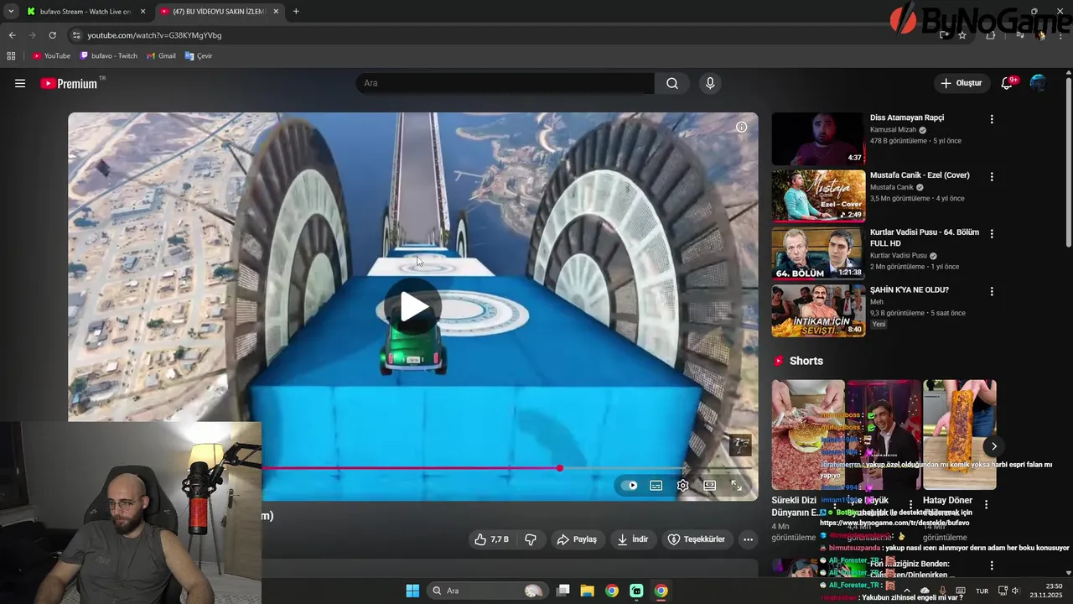Image resolution: width=1073 pixels, height=604 pixels.
Task: Open the Sürekli Dizi Shorts thumbnail
Action: pos(808,435)
